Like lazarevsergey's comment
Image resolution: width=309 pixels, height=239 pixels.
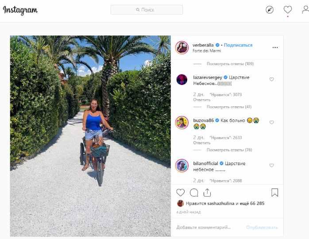(271, 79)
